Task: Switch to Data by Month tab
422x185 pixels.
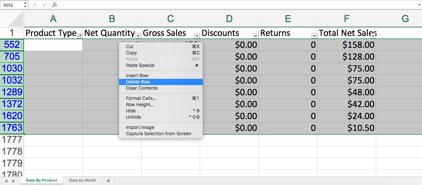Action: 82,180
